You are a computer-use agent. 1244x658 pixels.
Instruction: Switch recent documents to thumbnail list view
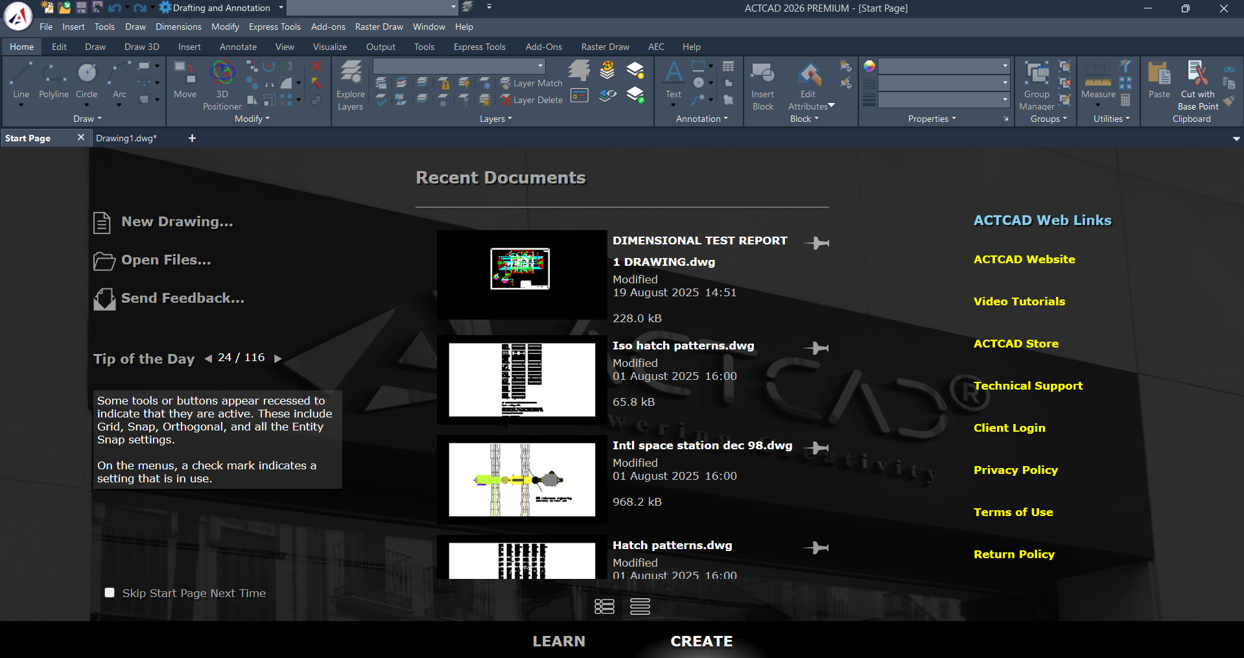[604, 606]
